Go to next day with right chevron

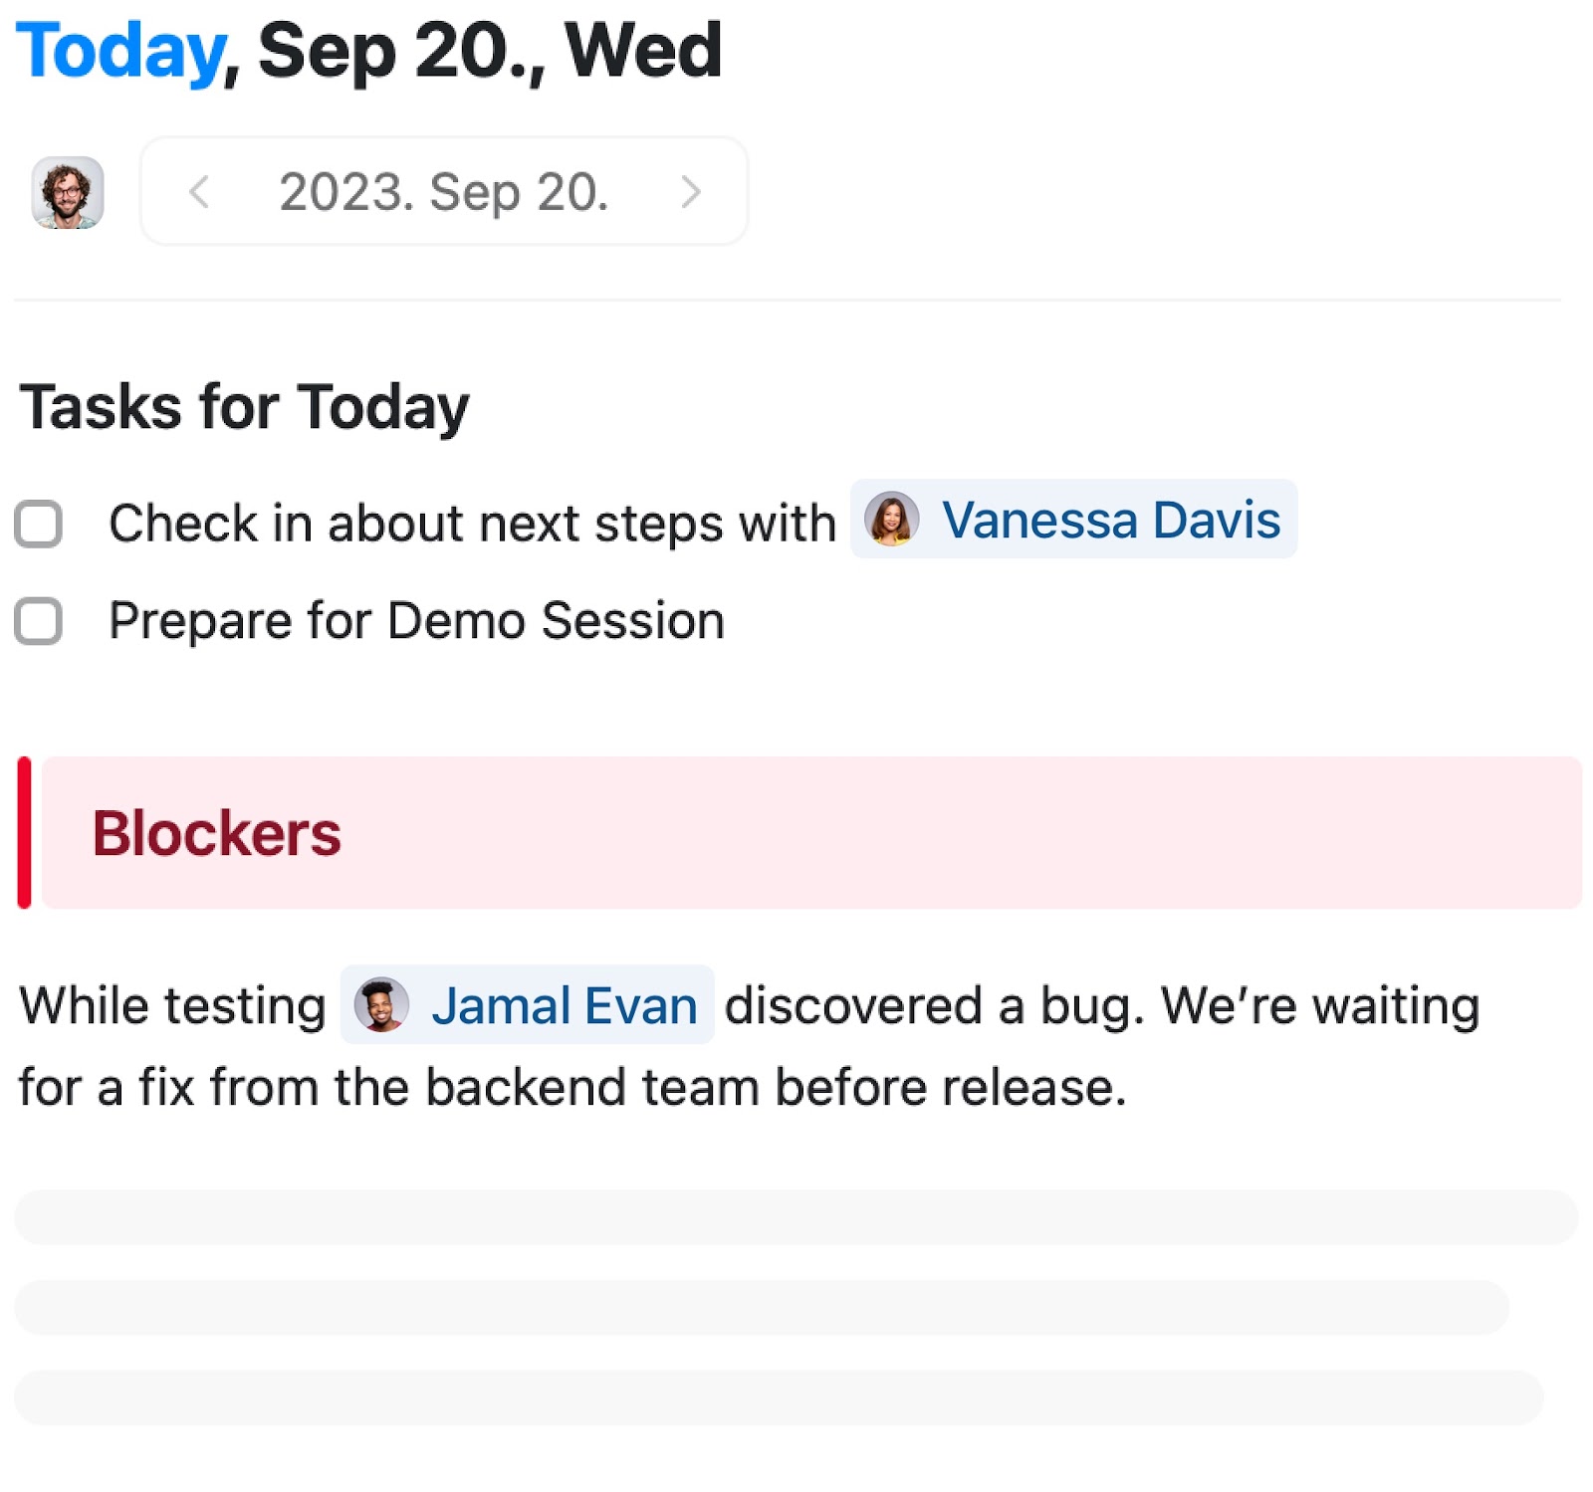(690, 191)
